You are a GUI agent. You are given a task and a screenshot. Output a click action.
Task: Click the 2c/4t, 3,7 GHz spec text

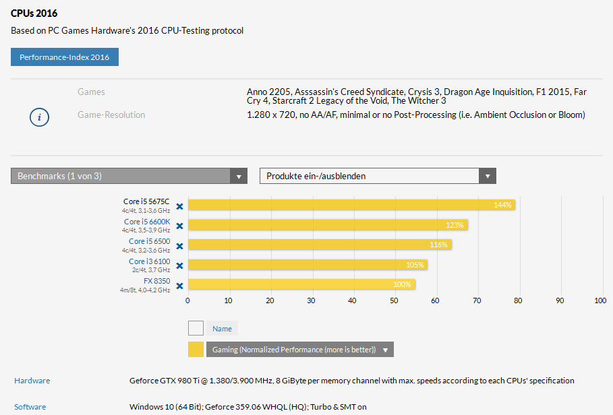point(151,269)
